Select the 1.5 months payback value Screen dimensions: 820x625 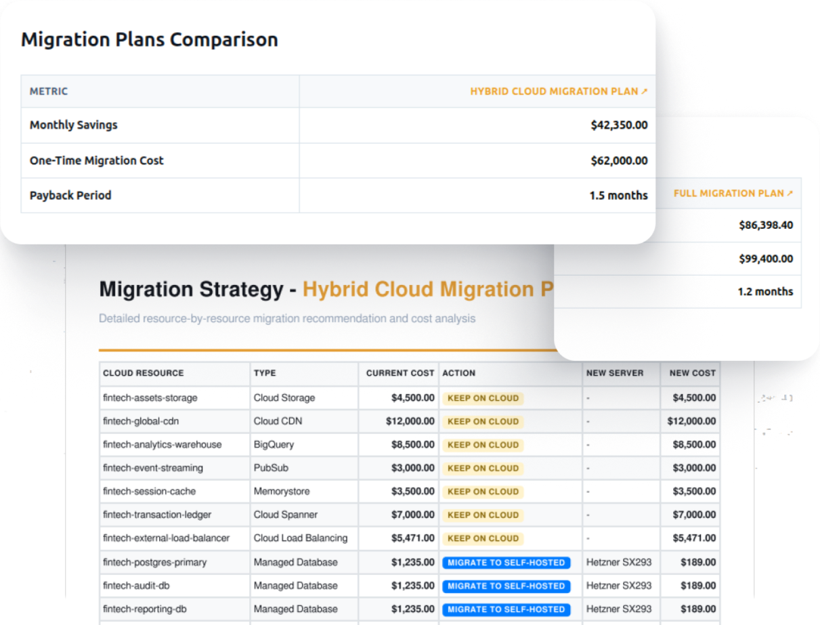(618, 196)
